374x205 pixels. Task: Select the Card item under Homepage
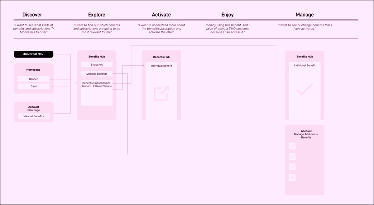[x=34, y=86]
